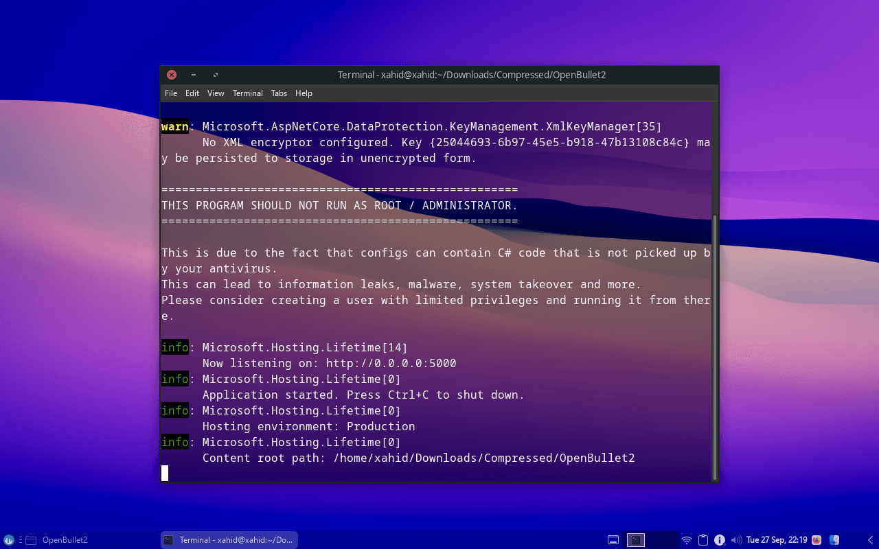Open the applications menu in the taskbar
Image resolution: width=879 pixels, height=549 pixels.
[x=7, y=540]
